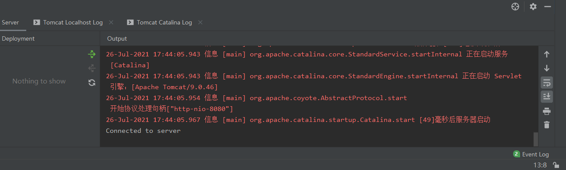Click the Refresh deployment status icon

point(91,83)
